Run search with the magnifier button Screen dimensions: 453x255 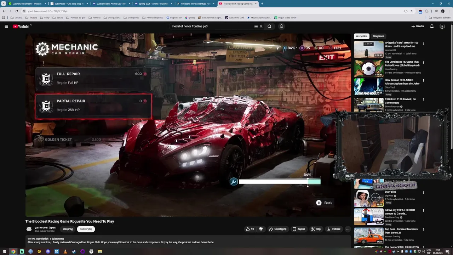[x=270, y=26]
